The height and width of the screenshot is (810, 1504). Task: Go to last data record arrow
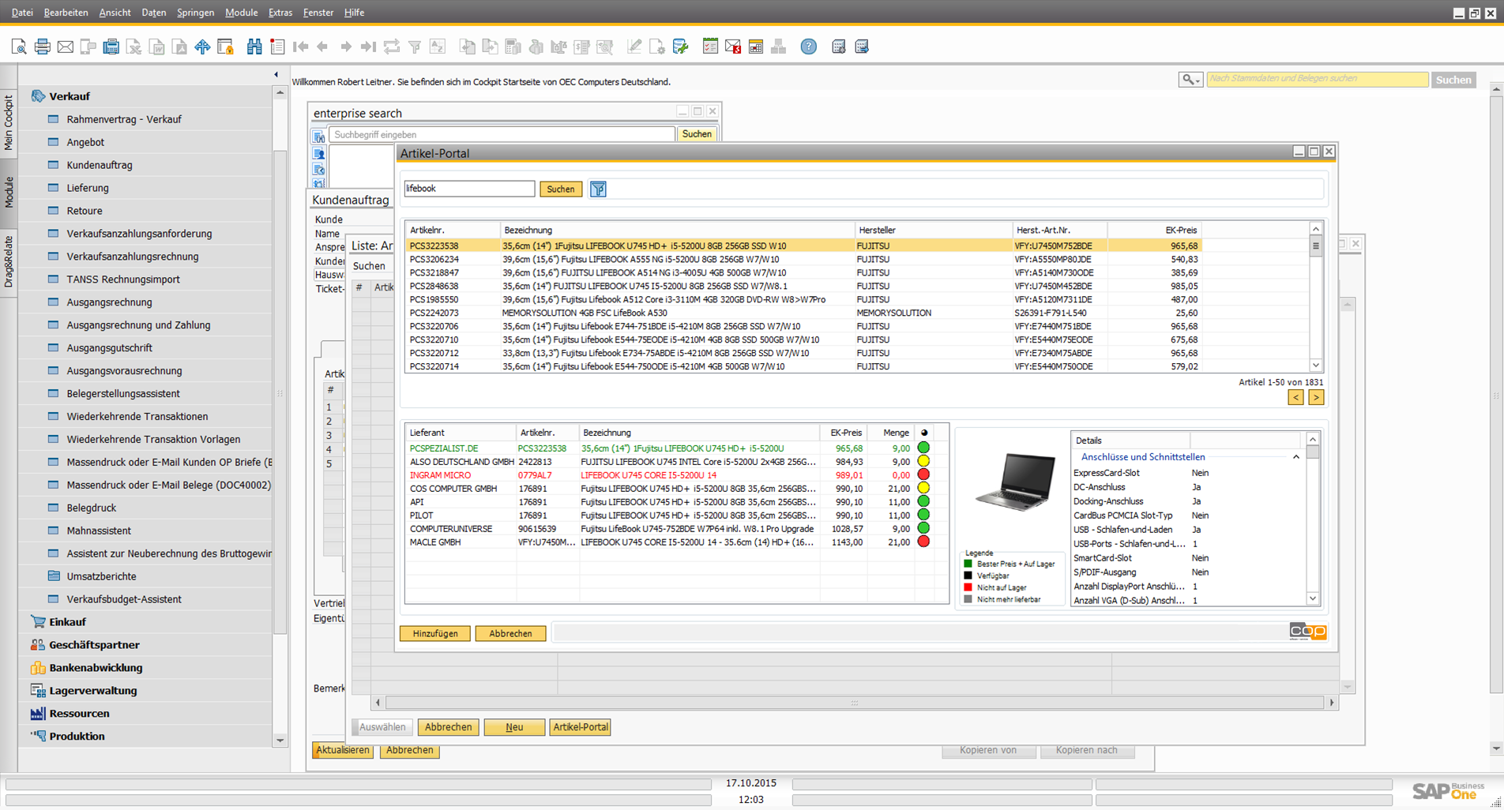click(368, 47)
